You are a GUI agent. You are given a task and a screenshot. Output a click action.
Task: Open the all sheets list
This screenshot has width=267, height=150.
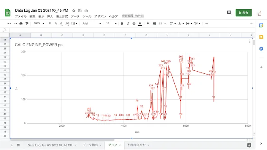click(18, 145)
